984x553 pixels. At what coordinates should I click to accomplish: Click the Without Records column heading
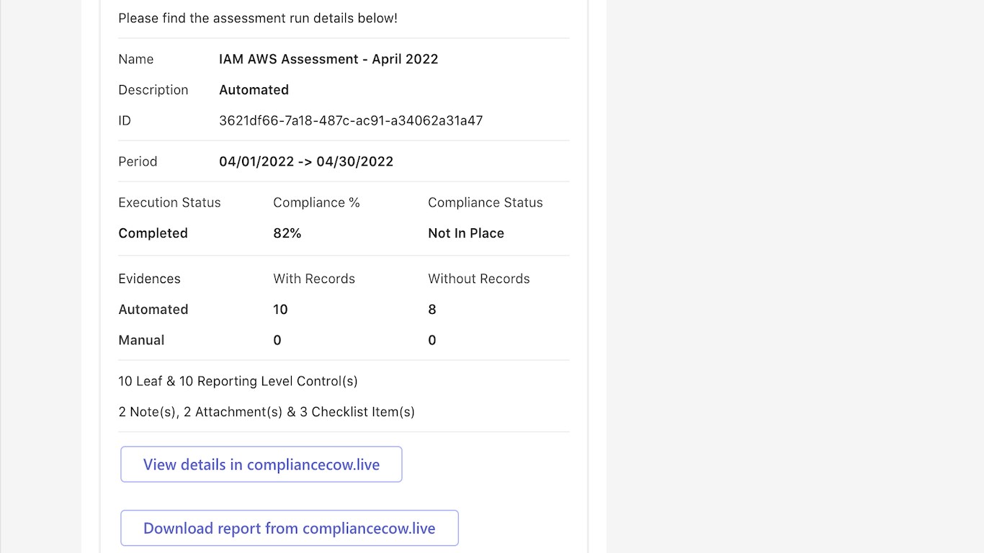(x=479, y=279)
